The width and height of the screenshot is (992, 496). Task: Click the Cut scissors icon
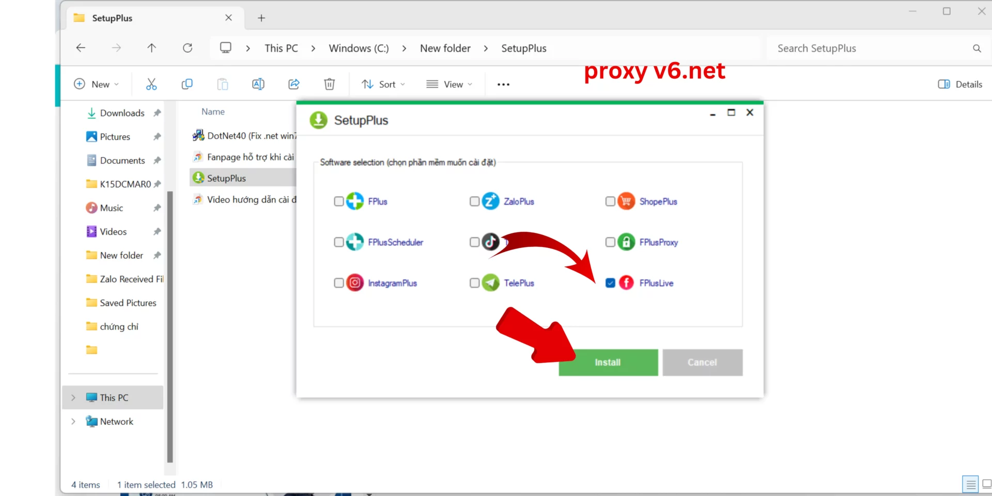151,84
